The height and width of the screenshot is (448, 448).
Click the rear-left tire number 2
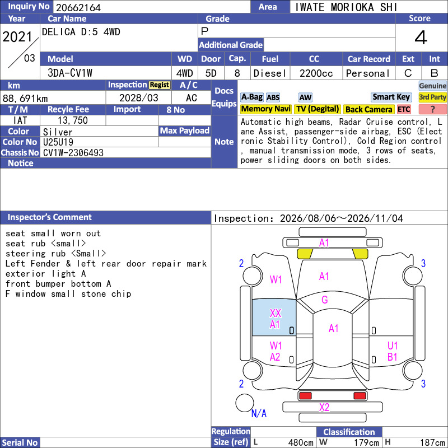pyautogui.click(x=241, y=384)
